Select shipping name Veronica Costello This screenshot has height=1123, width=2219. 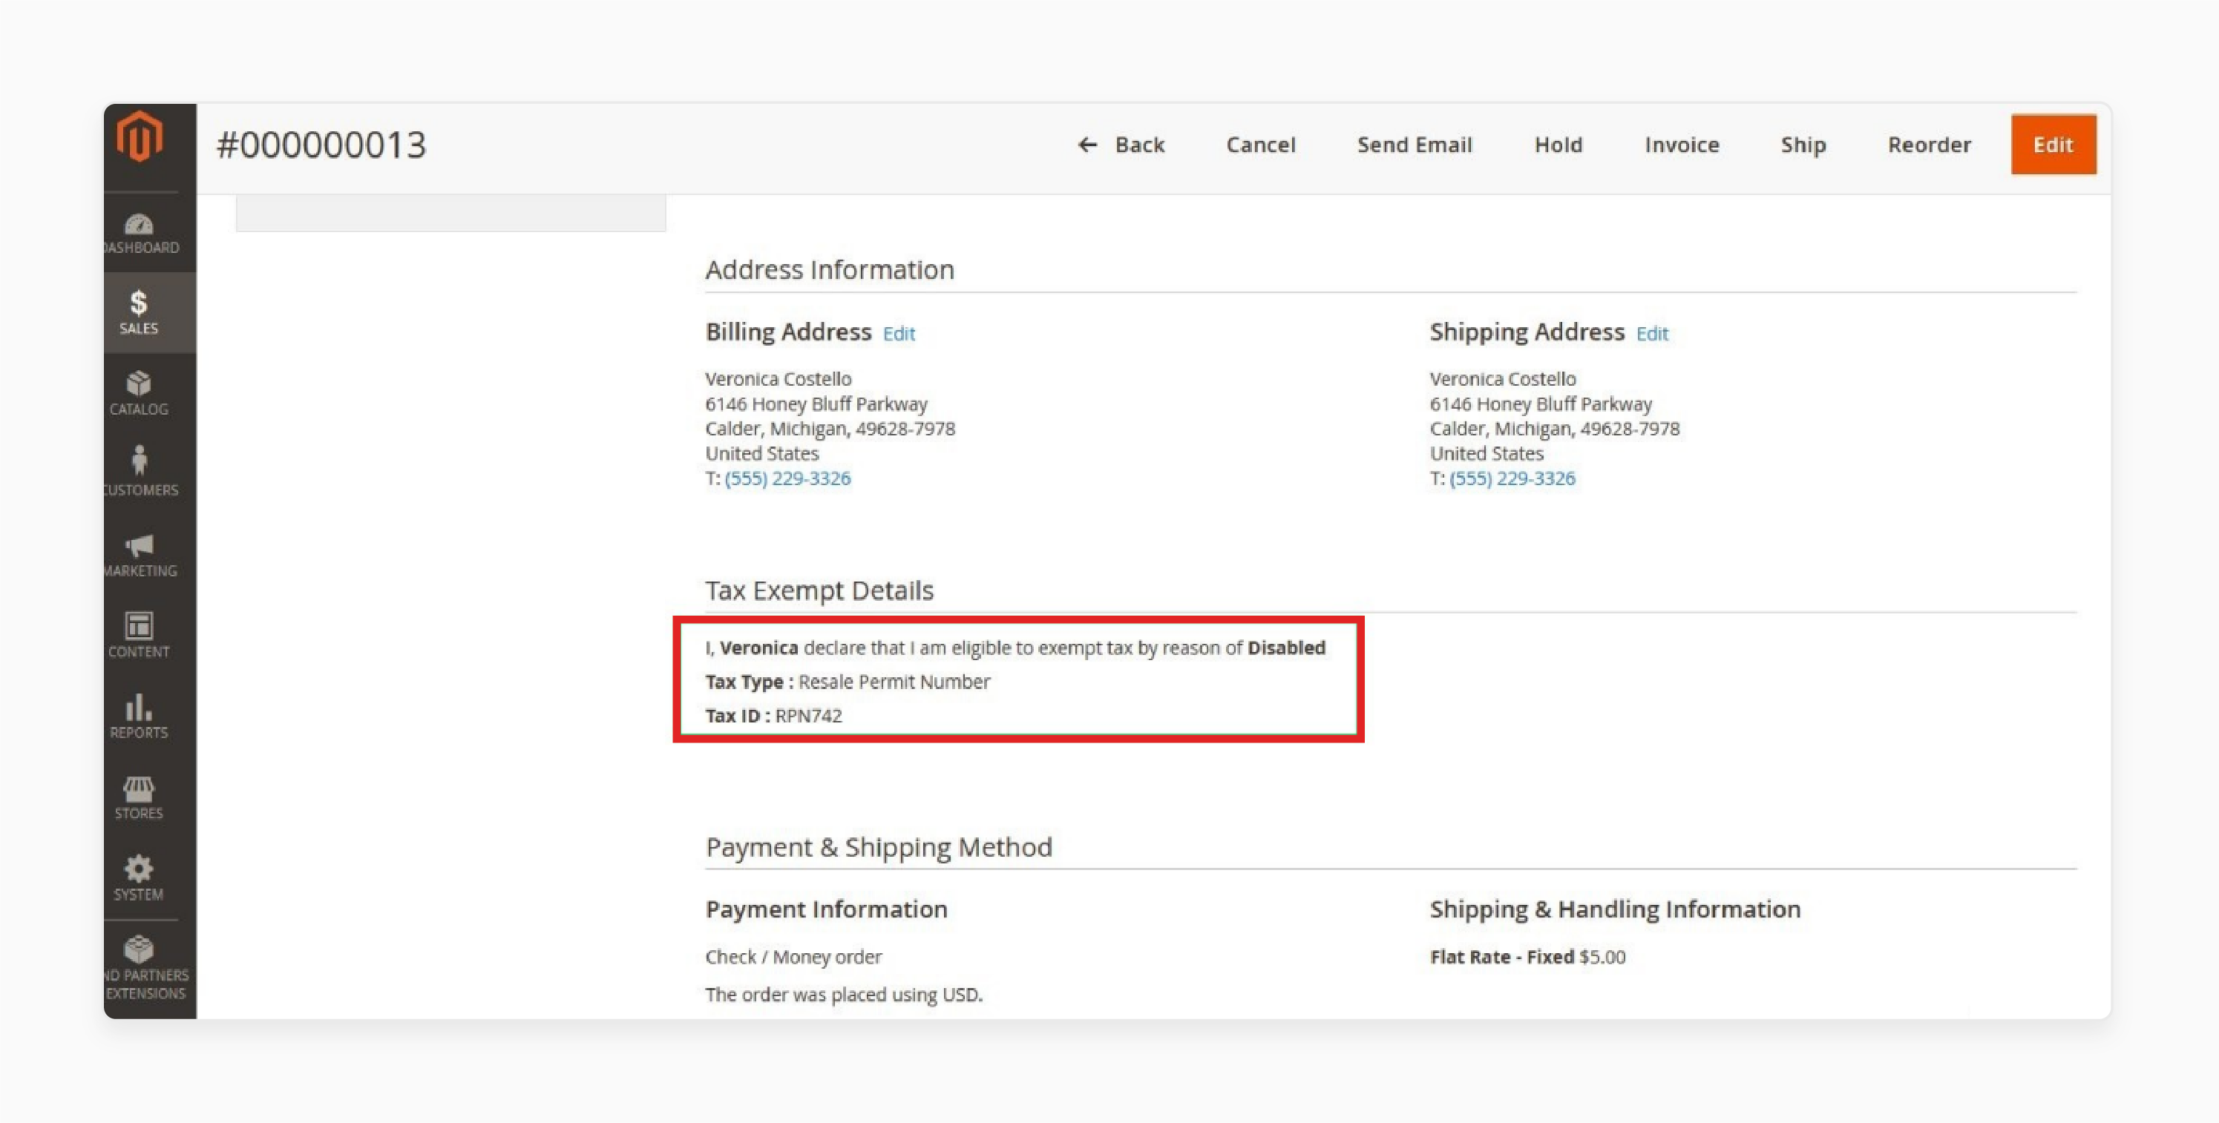click(1502, 379)
